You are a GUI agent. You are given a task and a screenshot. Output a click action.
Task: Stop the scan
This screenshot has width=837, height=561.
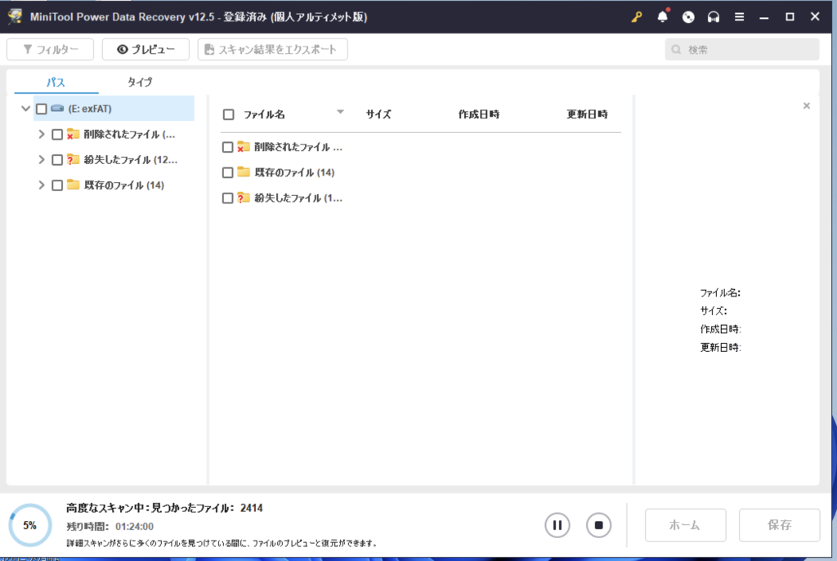pos(598,525)
